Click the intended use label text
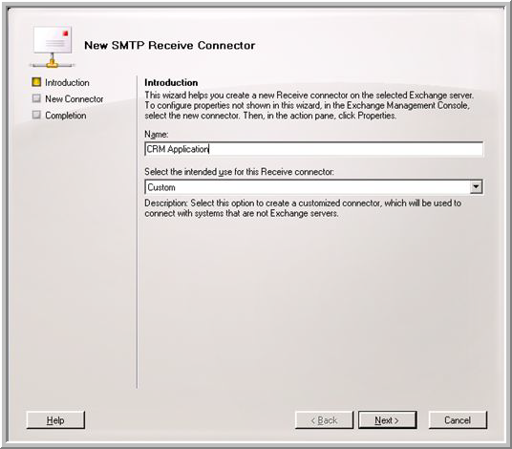The height and width of the screenshot is (449, 512). pos(240,172)
